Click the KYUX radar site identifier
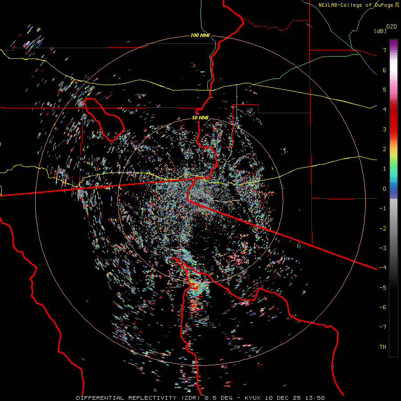401x401 pixels. [x=253, y=398]
